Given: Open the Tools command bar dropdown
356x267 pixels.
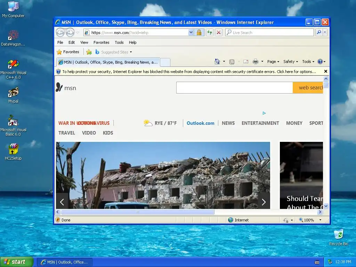Looking at the screenshot, I should (308, 62).
